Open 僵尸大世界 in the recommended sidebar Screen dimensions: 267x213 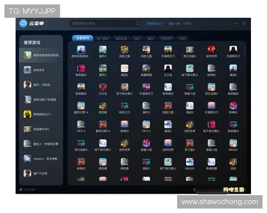click(43, 173)
